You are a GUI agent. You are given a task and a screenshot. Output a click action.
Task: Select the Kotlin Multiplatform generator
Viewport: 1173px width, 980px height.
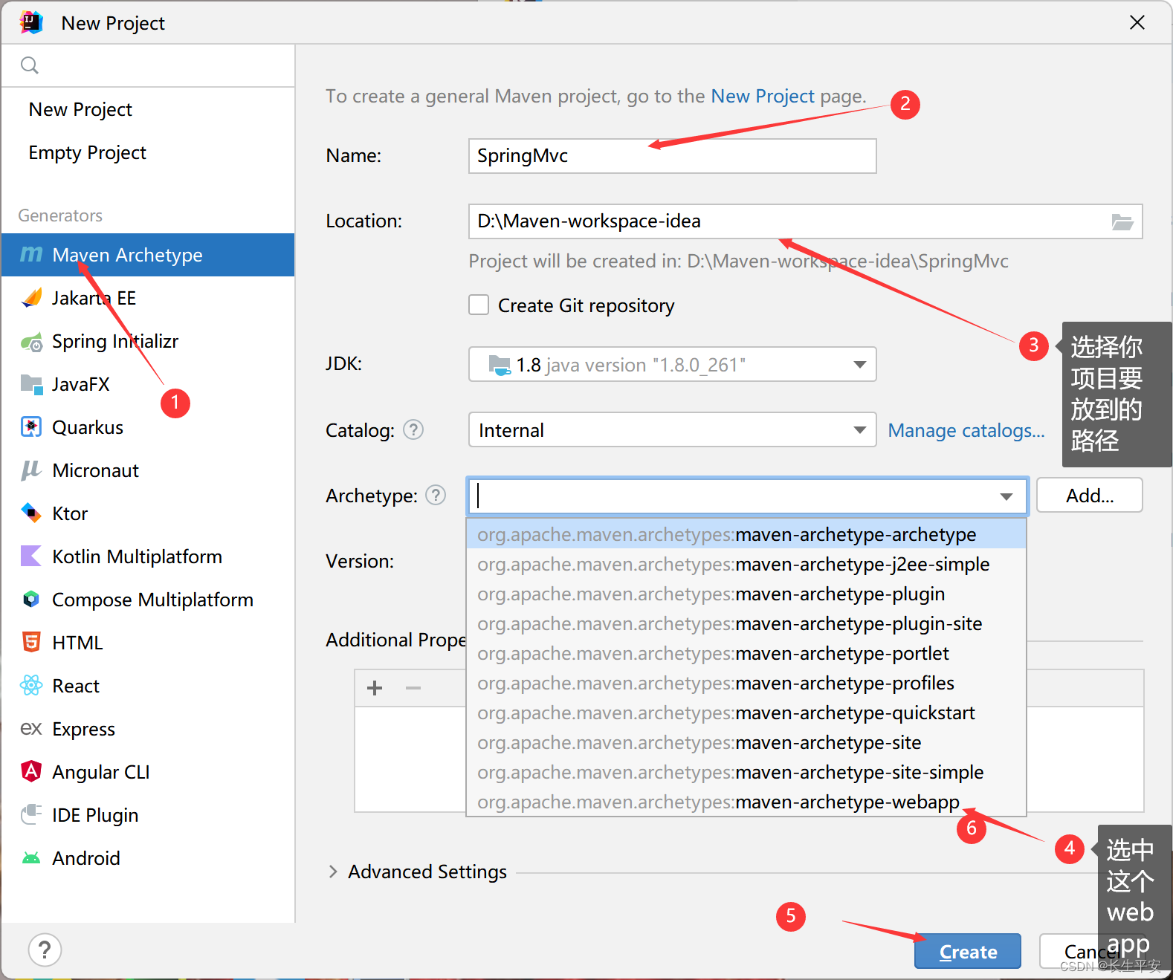[148, 556]
